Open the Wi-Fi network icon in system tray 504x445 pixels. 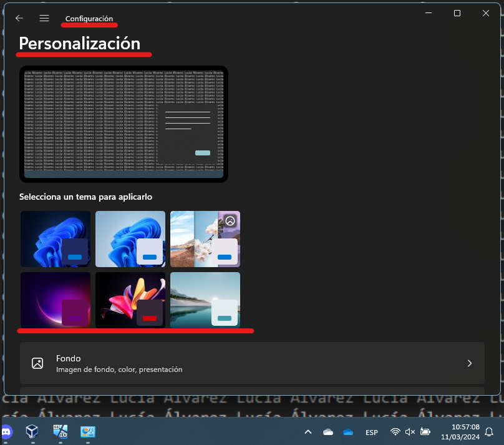click(x=395, y=431)
